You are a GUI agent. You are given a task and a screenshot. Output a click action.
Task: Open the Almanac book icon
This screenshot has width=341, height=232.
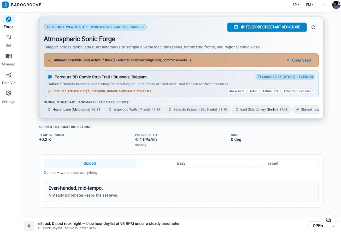pyautogui.click(x=8, y=56)
